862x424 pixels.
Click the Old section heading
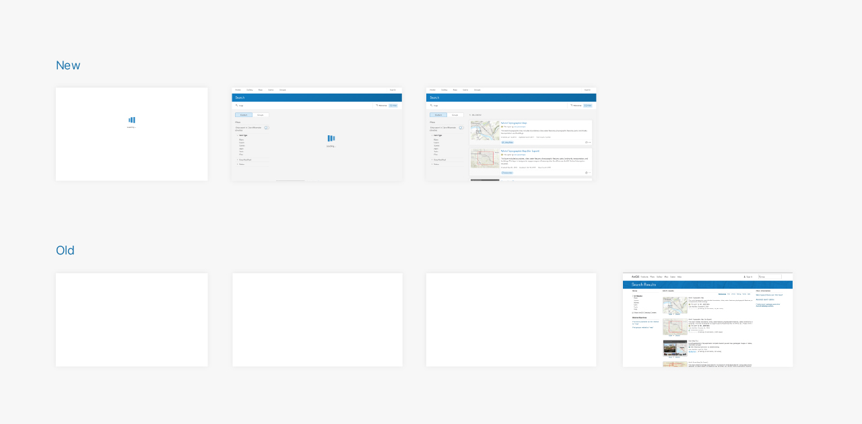(x=65, y=250)
